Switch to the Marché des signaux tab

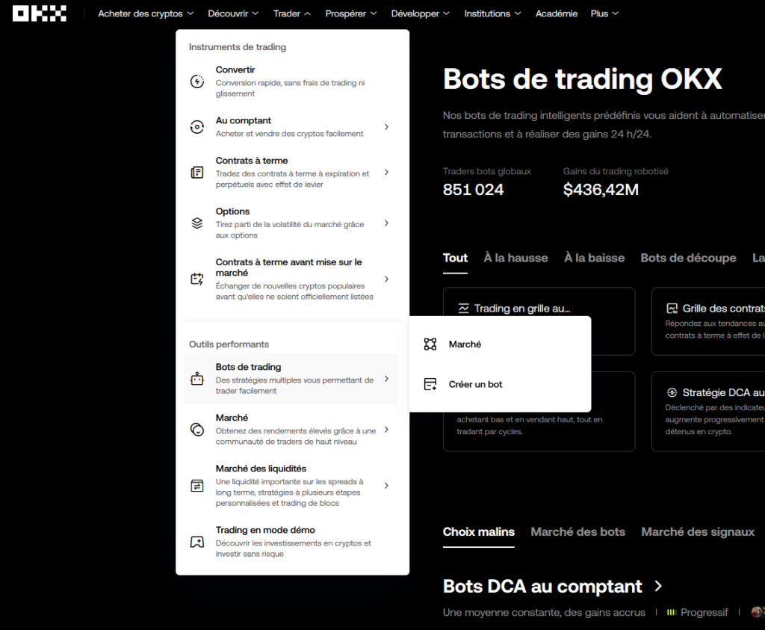pos(698,532)
